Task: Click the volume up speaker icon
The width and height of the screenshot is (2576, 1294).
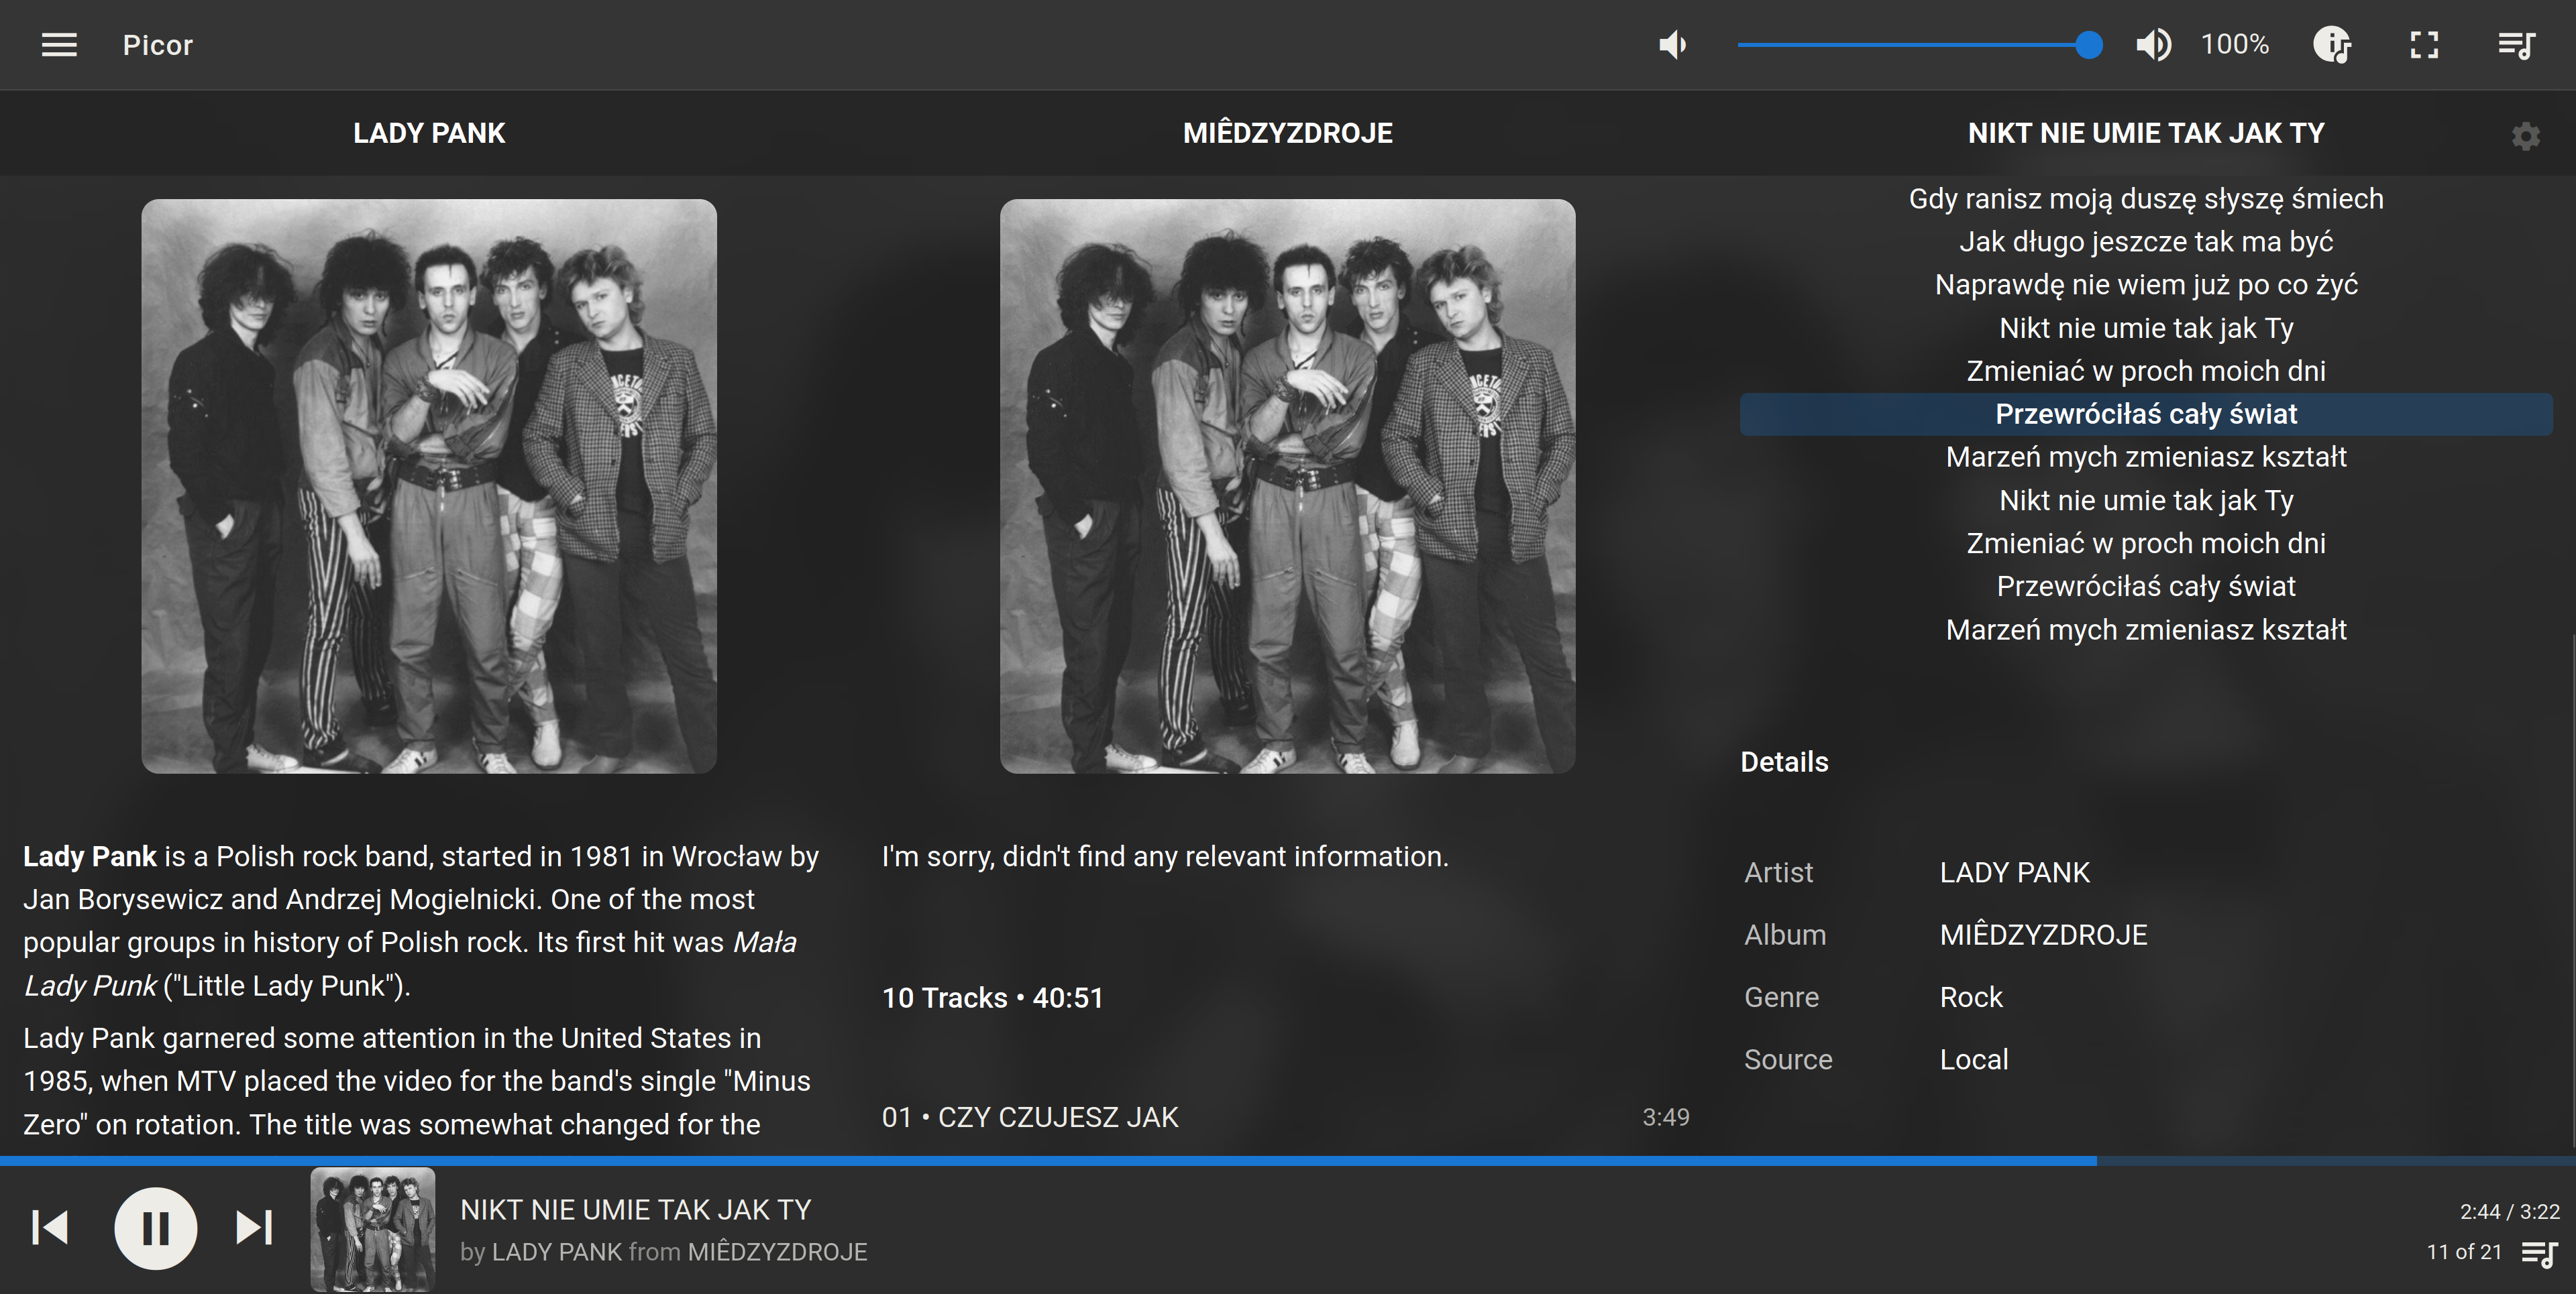Action: (2153, 45)
